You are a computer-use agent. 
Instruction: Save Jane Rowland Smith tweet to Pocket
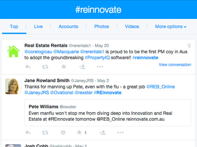63,132
